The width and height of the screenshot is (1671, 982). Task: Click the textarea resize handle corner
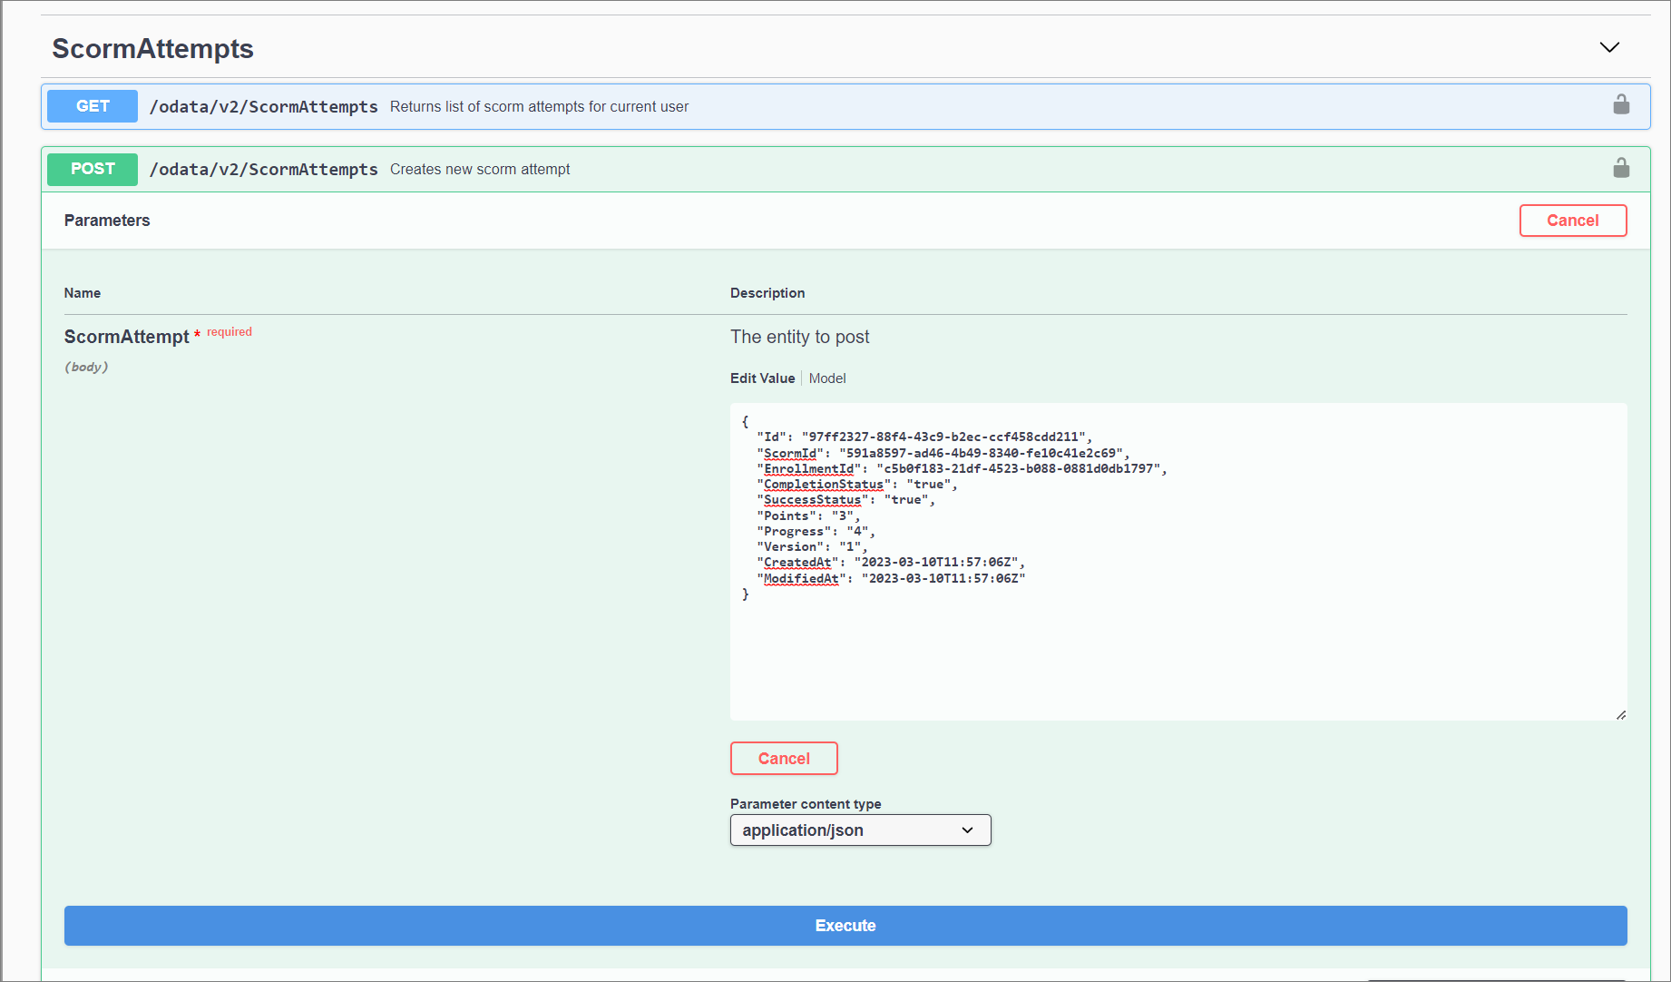pyautogui.click(x=1620, y=714)
